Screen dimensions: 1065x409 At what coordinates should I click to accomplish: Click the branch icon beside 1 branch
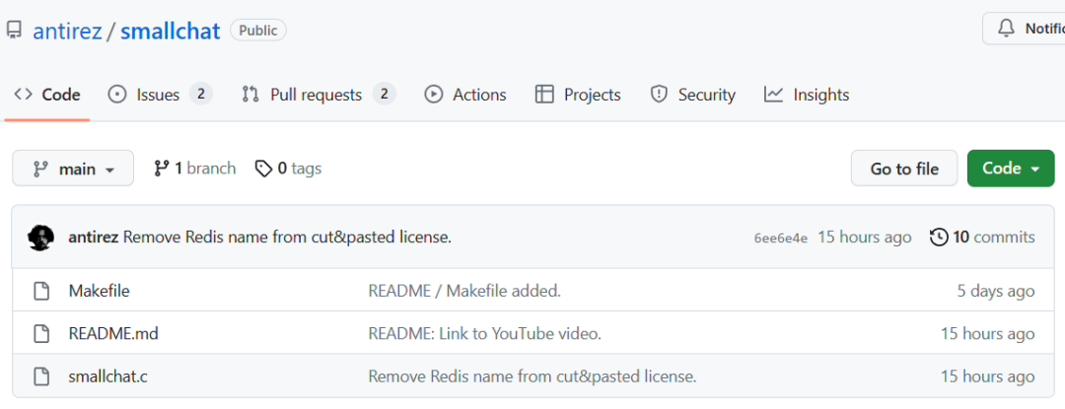(161, 169)
